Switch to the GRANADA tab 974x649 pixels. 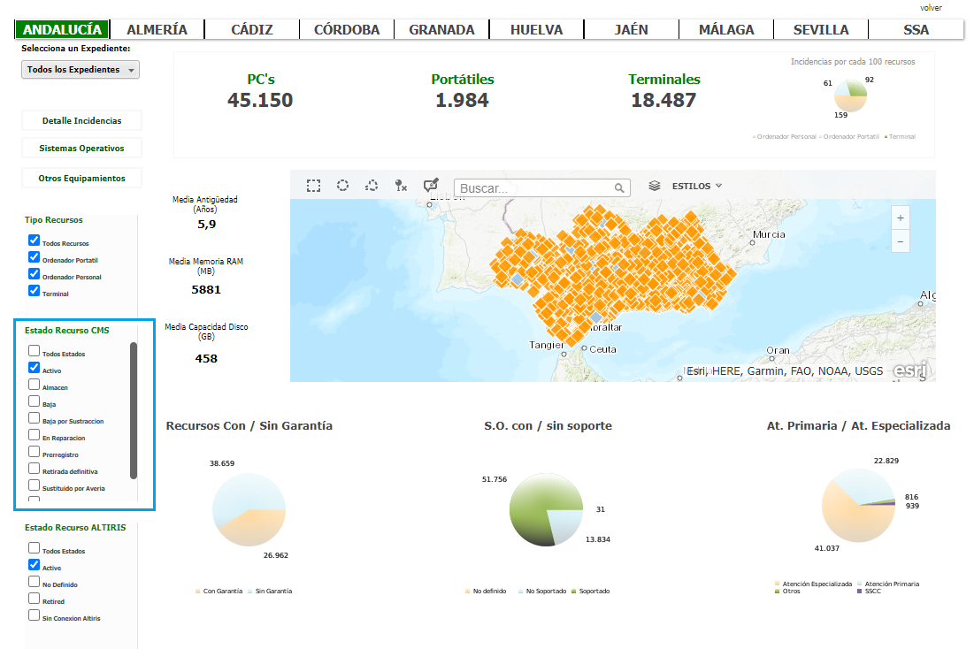tap(441, 29)
